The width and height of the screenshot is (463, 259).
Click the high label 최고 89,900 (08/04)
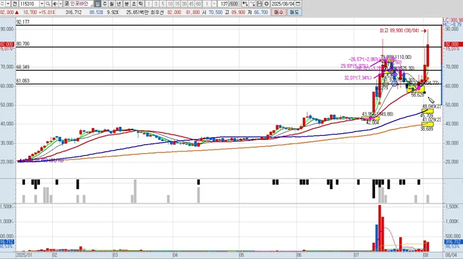(x=399, y=31)
